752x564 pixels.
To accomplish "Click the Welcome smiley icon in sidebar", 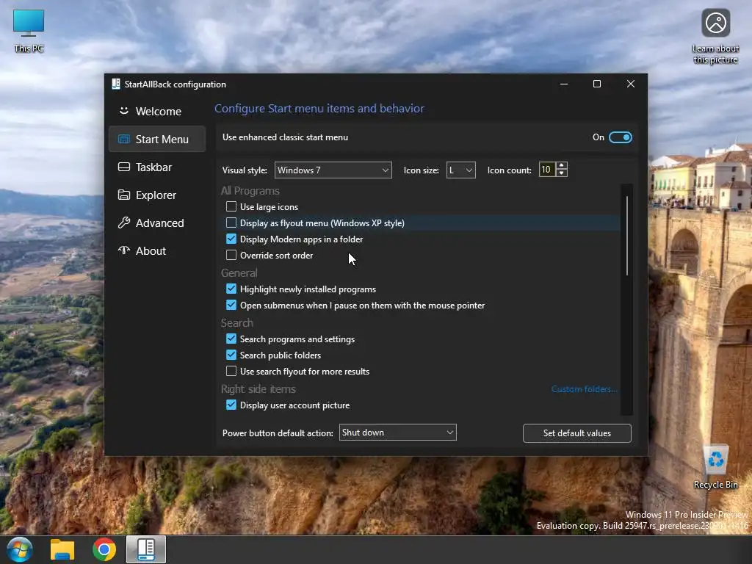I will [123, 111].
